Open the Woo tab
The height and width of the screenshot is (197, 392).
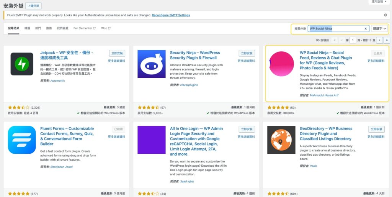[106, 28]
